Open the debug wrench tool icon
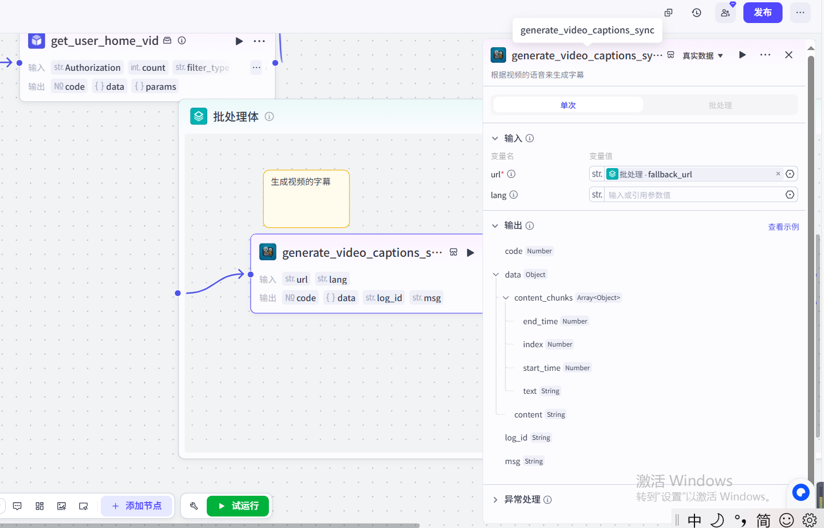This screenshot has height=528, width=824. tap(194, 506)
